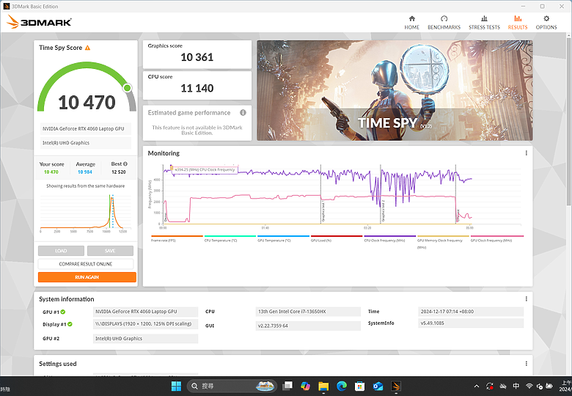Click the LOAD button
The image size is (572, 396).
61,251
